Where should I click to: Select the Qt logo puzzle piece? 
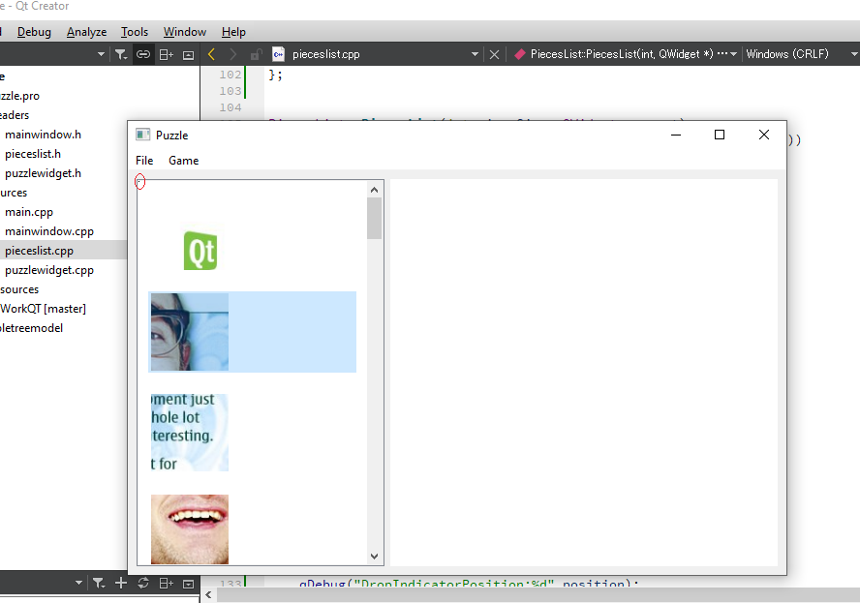(200, 251)
